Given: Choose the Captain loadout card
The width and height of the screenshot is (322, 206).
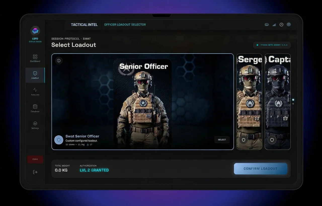Looking at the screenshot, I should click(278, 102).
